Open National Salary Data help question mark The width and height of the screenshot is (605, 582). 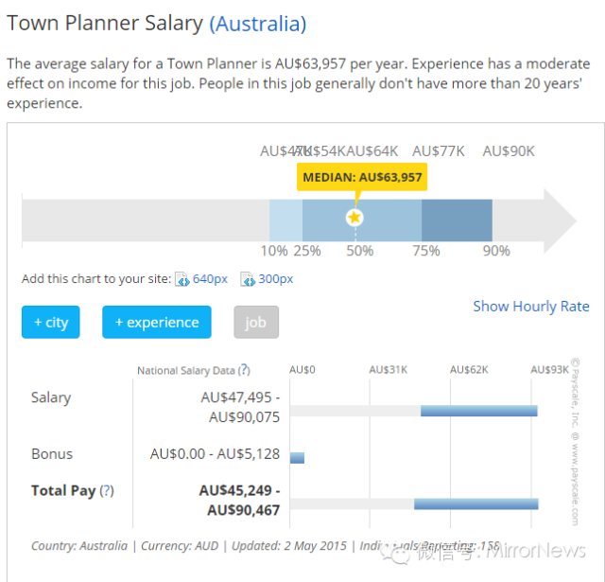[245, 370]
